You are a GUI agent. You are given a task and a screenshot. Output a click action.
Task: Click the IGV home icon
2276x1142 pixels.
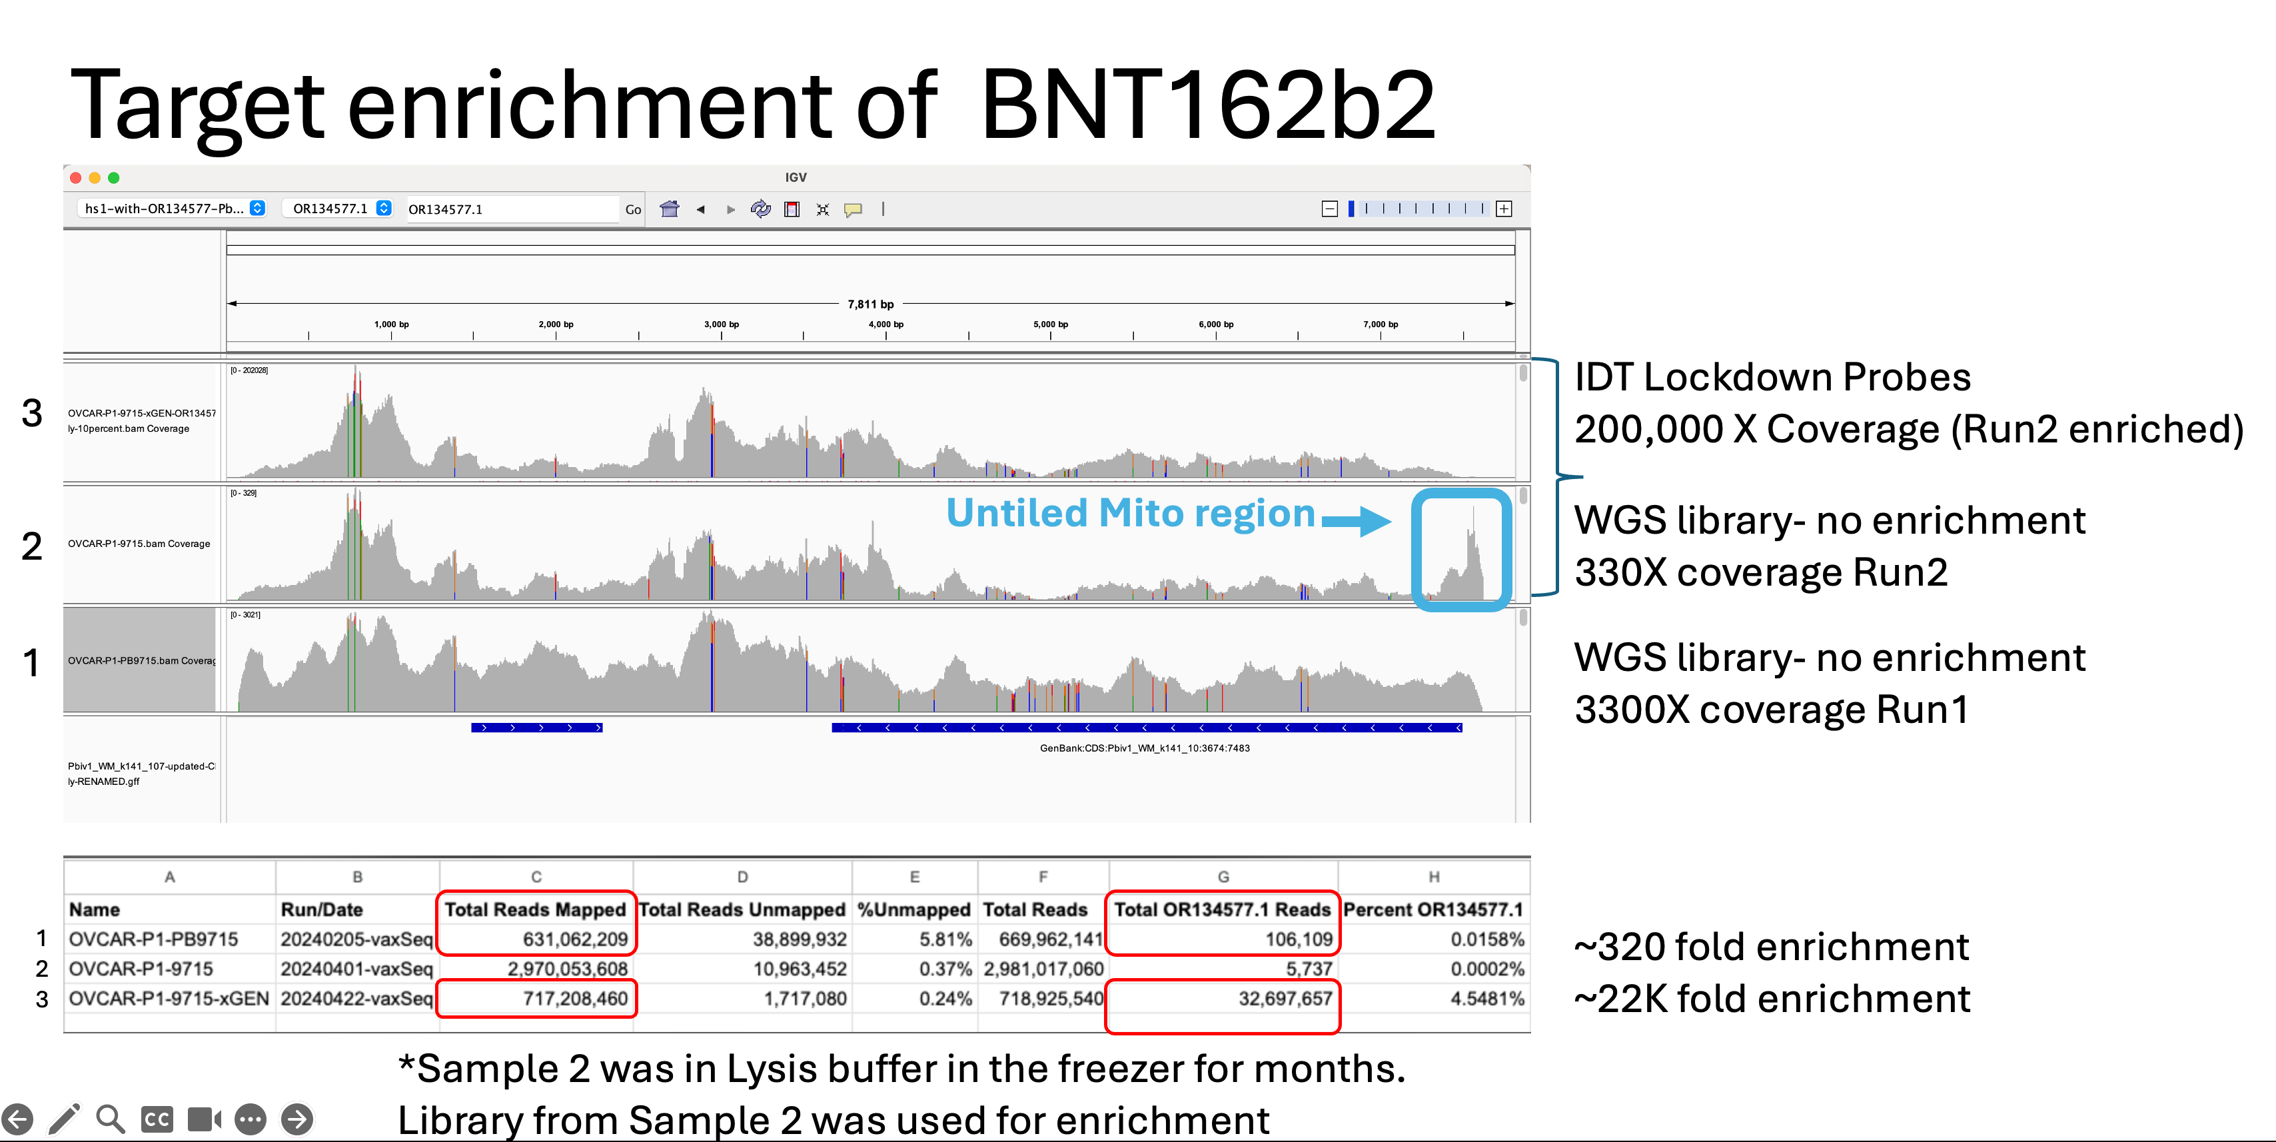(669, 209)
